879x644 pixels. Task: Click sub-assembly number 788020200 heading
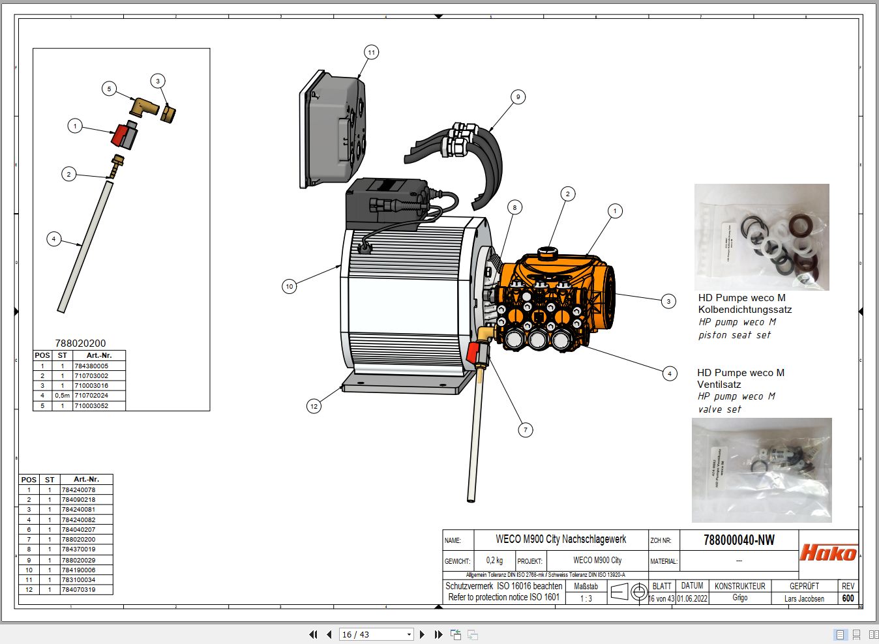(x=80, y=343)
